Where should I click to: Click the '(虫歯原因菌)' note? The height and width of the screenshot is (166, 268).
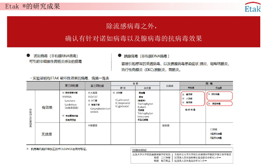pyautogui.click(x=71, y=108)
